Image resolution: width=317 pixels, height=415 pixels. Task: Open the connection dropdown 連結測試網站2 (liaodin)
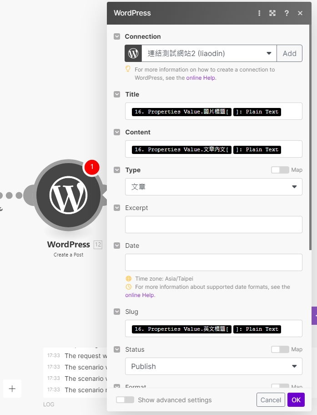pos(209,53)
